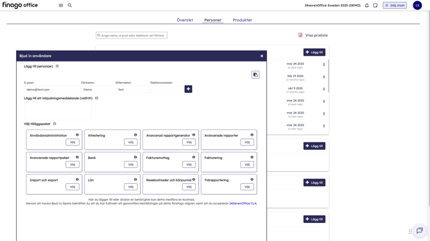The height and width of the screenshot is (241, 430).
Task: Show info icon on Attestering card
Action: pyautogui.click(x=135, y=135)
